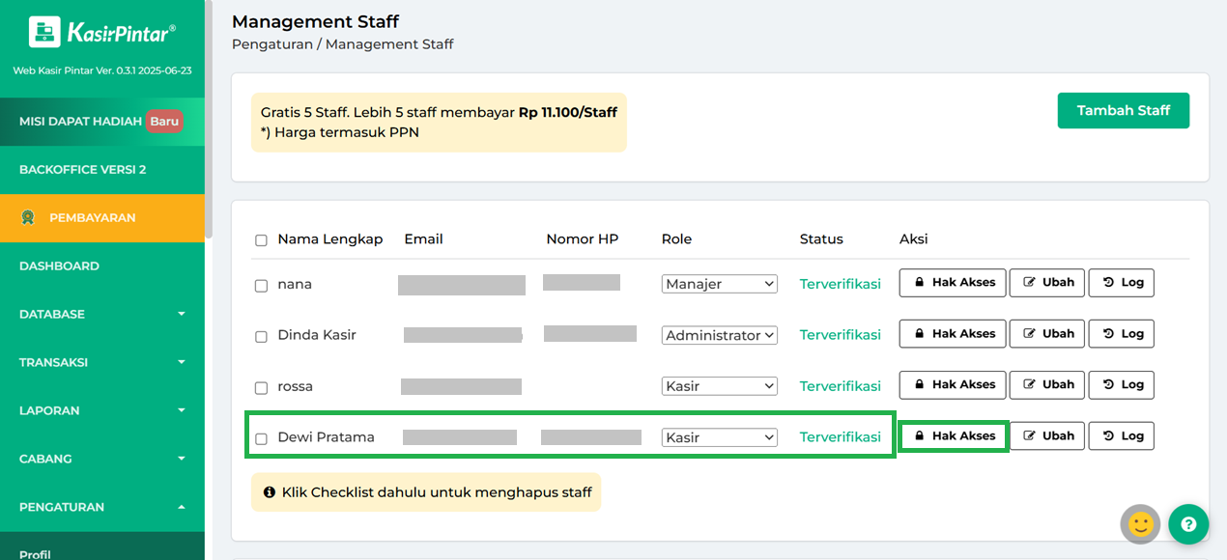Open Dinda Kasir's Administrator role dropdown

(x=720, y=336)
